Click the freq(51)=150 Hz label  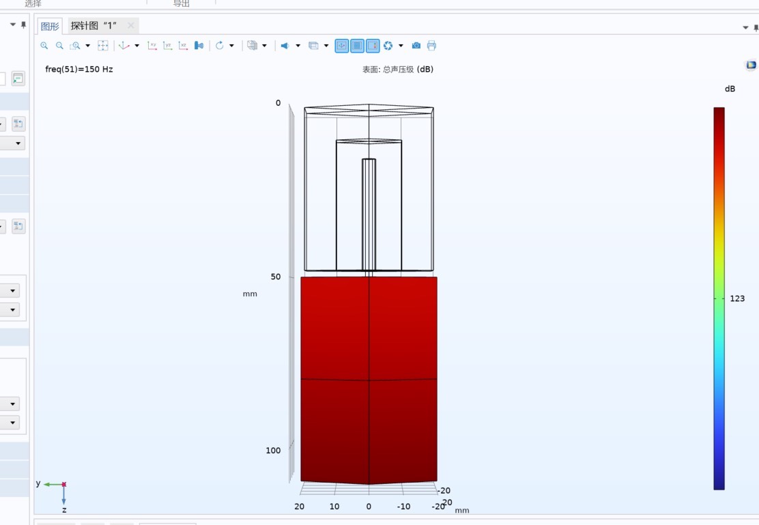(79, 69)
